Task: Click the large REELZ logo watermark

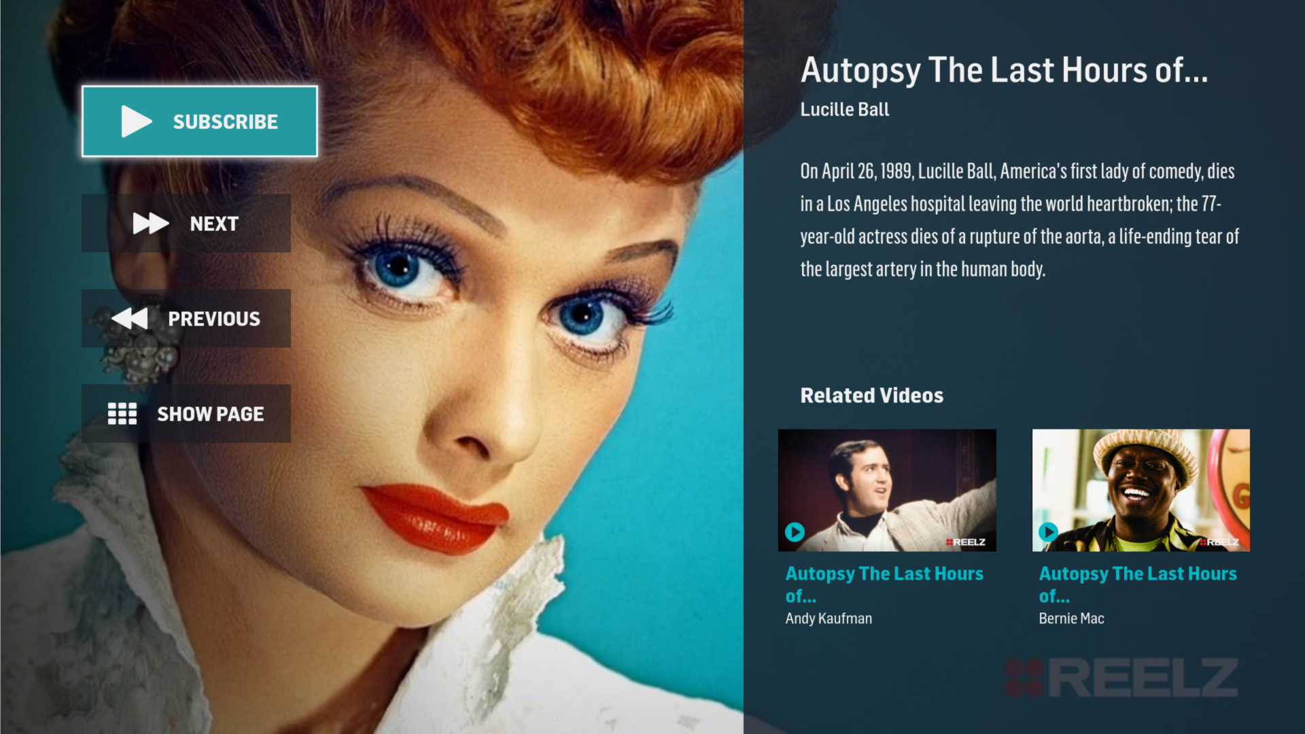Action: 1121,678
